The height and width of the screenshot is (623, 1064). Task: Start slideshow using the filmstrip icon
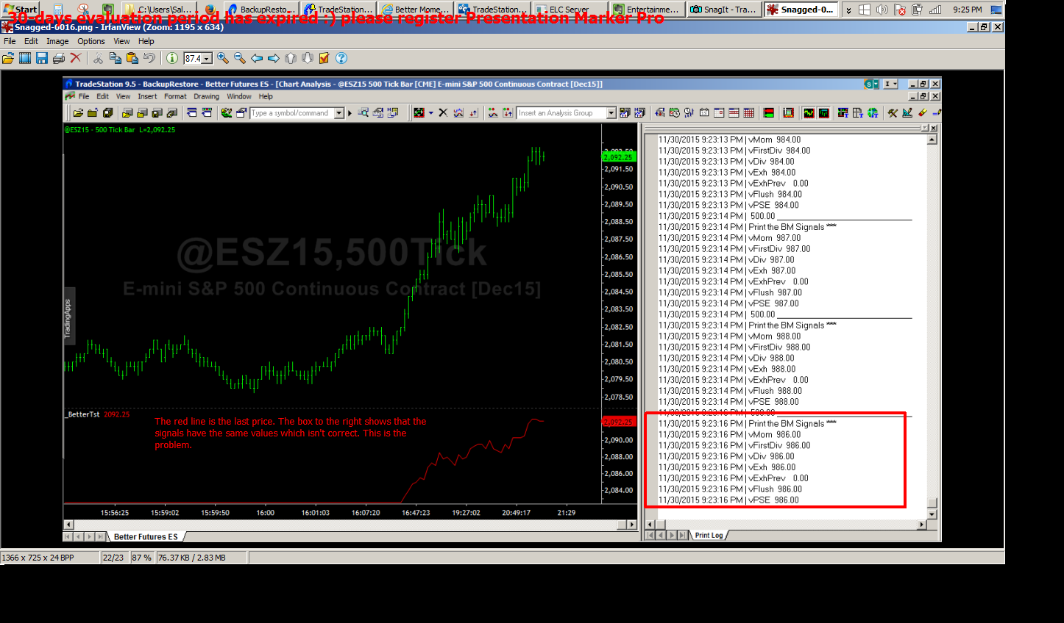pyautogui.click(x=25, y=58)
